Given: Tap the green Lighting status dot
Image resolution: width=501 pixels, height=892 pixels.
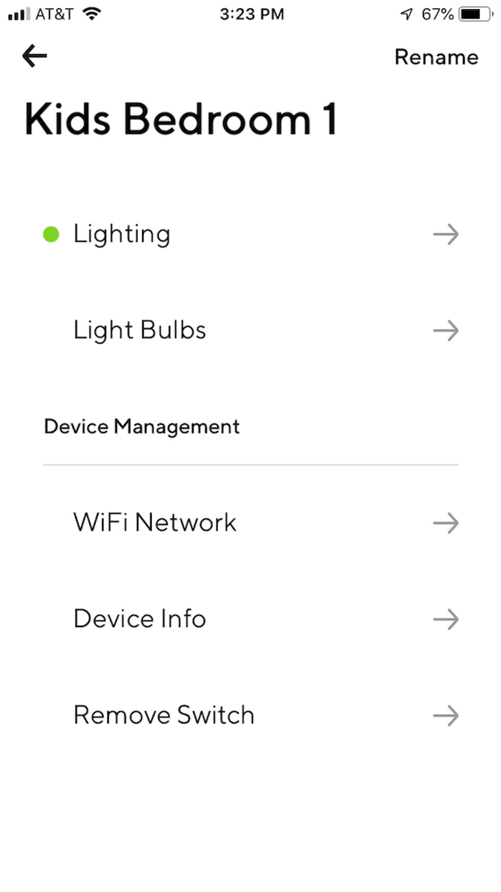Looking at the screenshot, I should [51, 234].
